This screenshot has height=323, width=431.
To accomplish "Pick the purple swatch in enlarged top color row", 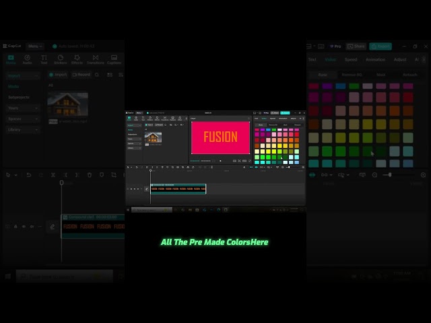I will tap(327, 86).
